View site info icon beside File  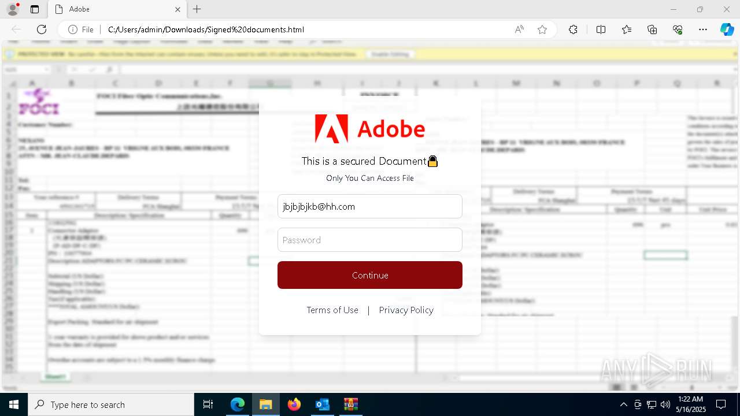(x=73, y=29)
